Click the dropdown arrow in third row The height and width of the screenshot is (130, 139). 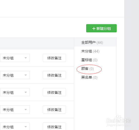(x=26, y=92)
